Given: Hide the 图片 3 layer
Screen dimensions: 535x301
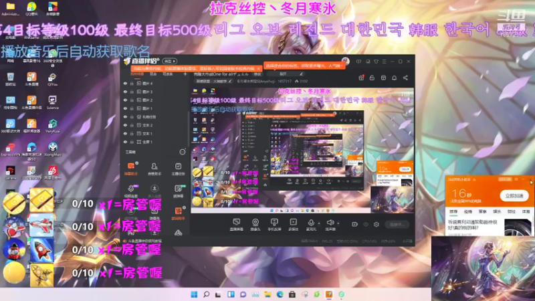Looking at the screenshot, I should click(125, 92).
